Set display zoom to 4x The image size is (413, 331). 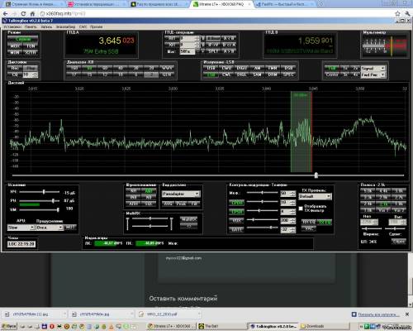[355, 74]
